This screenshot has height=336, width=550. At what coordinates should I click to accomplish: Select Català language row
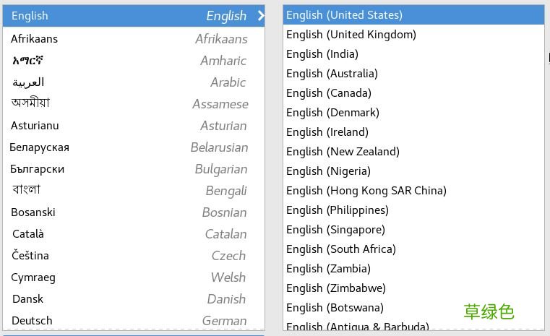pyautogui.click(x=134, y=234)
